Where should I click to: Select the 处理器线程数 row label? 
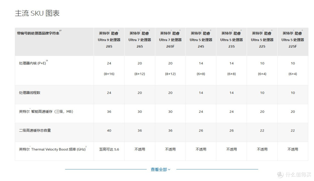coord(30,93)
